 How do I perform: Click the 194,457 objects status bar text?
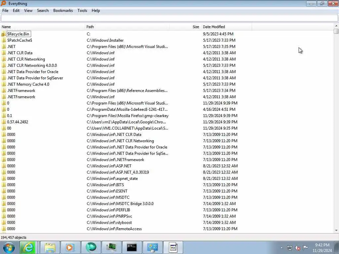click(13, 237)
